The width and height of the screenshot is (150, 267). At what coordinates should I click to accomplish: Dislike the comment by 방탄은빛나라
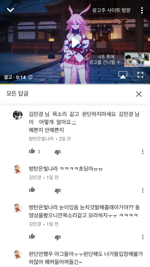57,152
